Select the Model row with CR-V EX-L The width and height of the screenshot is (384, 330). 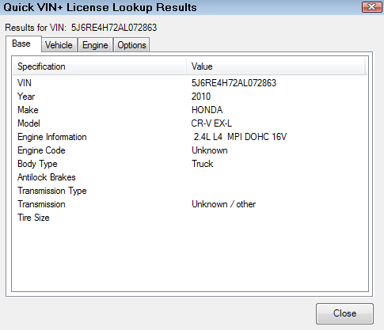[x=190, y=123]
